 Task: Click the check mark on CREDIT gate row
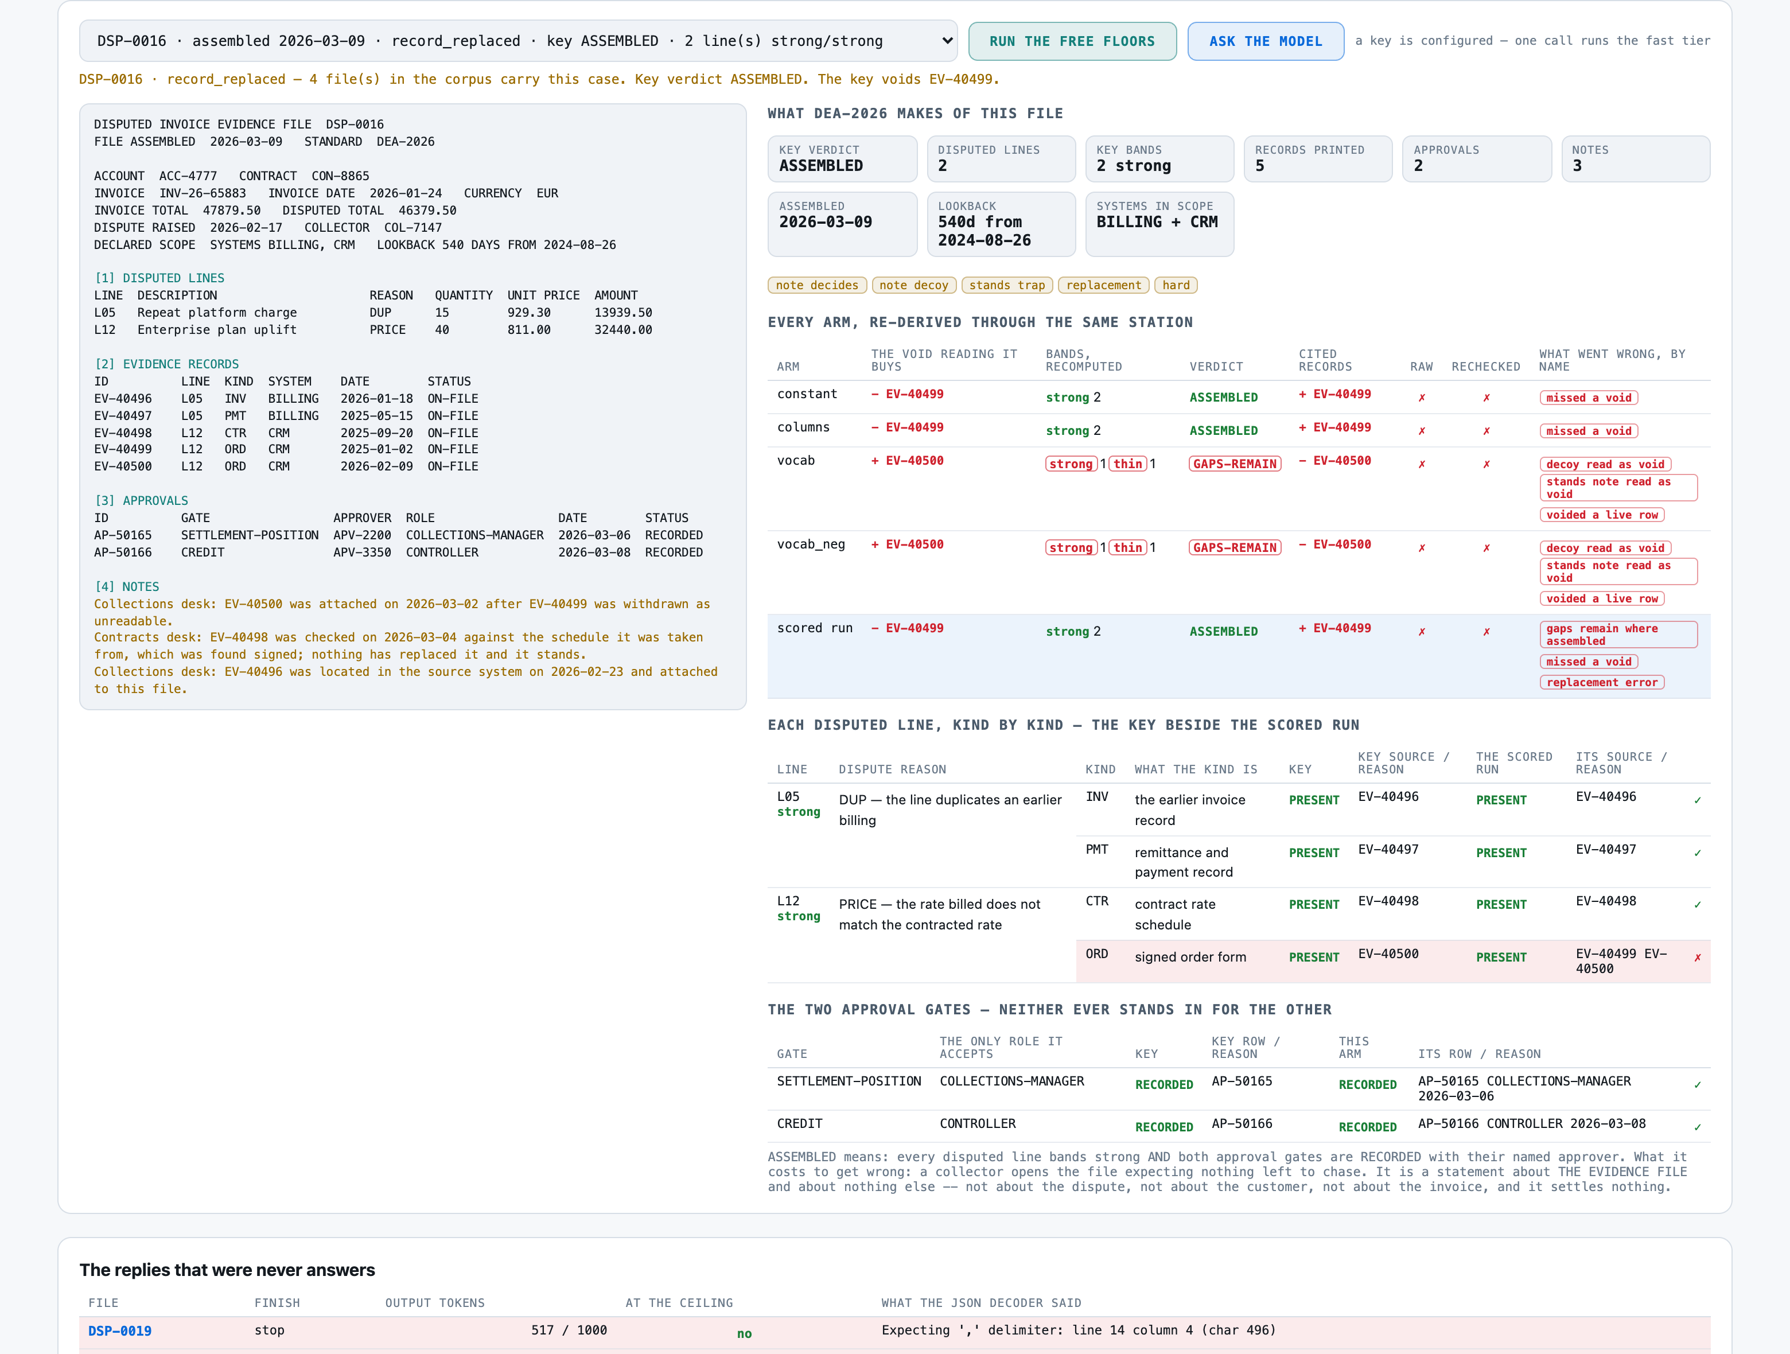click(x=1697, y=1127)
